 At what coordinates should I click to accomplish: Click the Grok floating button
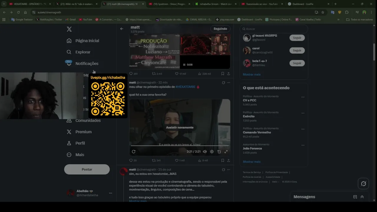(x=363, y=184)
